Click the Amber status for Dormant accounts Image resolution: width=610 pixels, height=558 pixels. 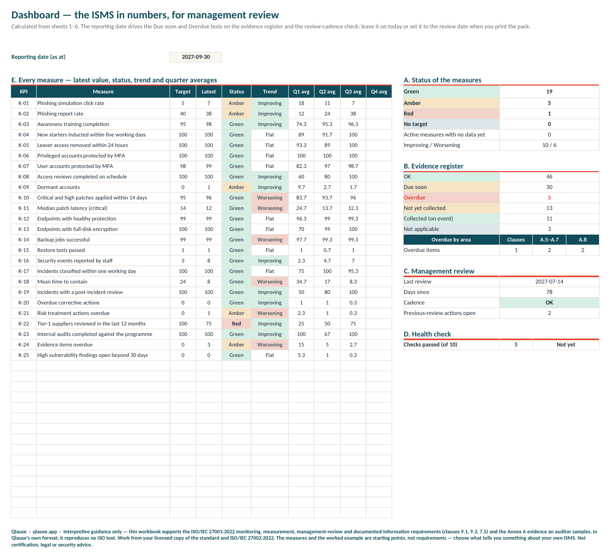pos(236,187)
